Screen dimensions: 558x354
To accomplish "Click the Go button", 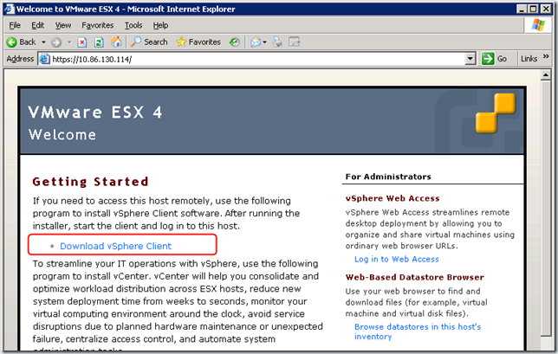I will tap(495, 59).
